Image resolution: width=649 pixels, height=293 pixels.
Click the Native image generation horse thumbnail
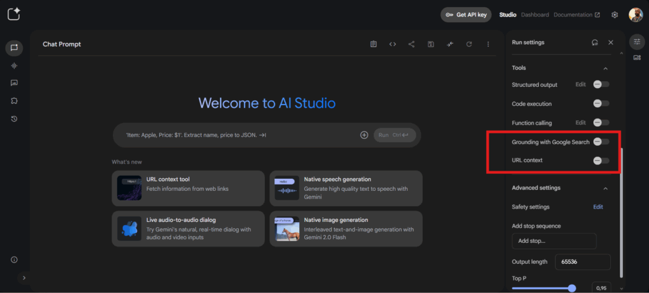pyautogui.click(x=287, y=229)
